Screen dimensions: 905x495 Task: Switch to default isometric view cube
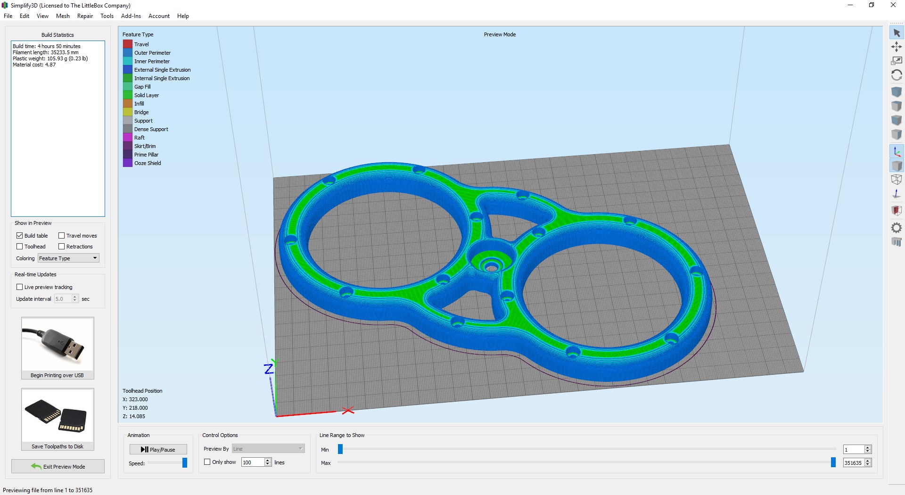click(x=897, y=92)
